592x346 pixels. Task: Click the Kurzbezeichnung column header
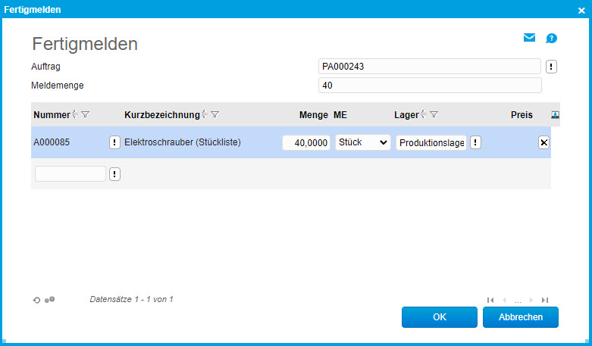162,114
